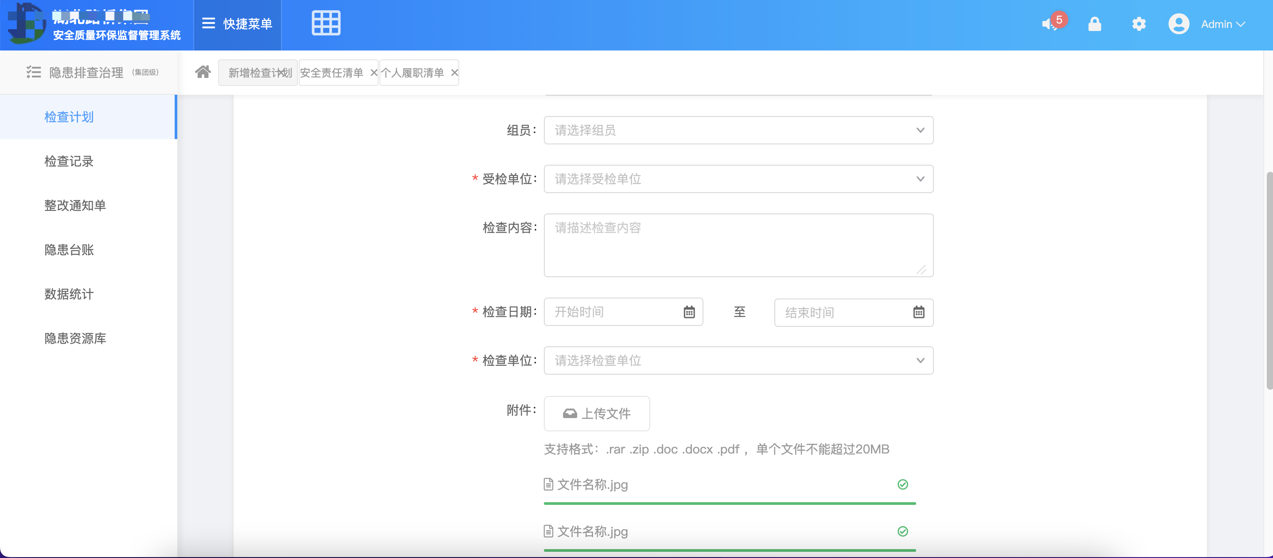Open the 请选择组员 dropdown
The height and width of the screenshot is (558, 1273).
(738, 130)
